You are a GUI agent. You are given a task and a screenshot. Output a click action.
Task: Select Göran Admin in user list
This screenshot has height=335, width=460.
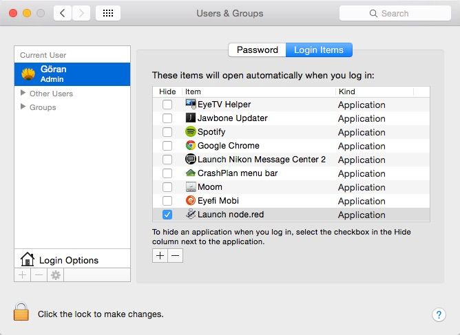coord(72,74)
